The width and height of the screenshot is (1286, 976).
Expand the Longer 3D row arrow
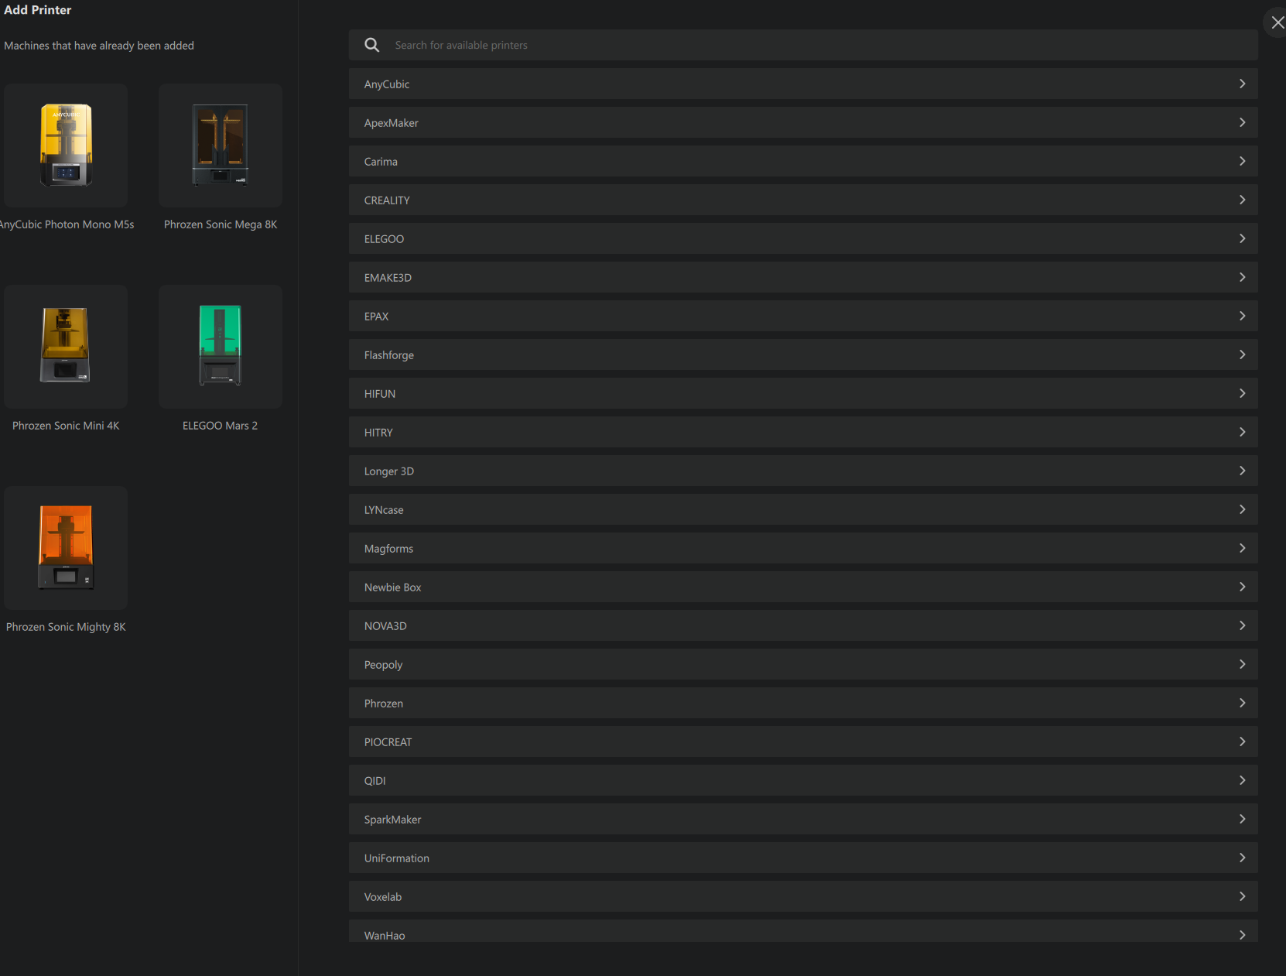1242,471
